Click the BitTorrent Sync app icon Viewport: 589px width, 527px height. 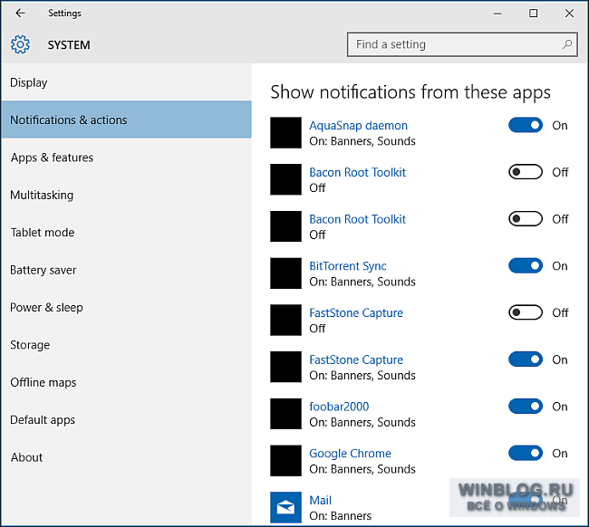pos(285,273)
